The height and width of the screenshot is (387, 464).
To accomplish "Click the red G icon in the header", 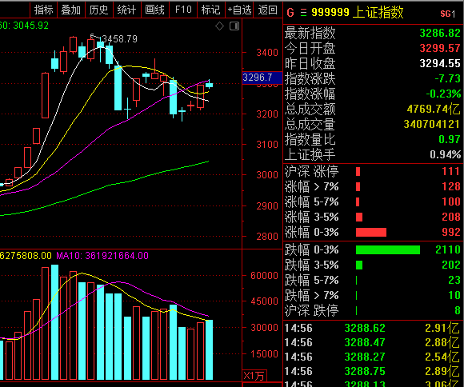I will [x=290, y=13].
